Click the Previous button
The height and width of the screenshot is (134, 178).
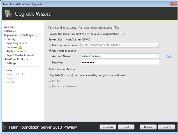108,127
